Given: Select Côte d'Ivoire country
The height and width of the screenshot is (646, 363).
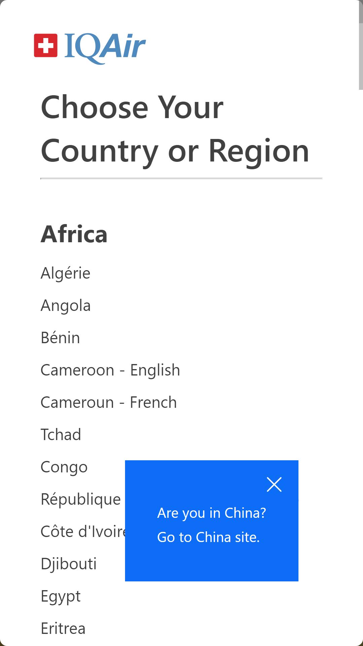Looking at the screenshot, I should (x=83, y=531).
